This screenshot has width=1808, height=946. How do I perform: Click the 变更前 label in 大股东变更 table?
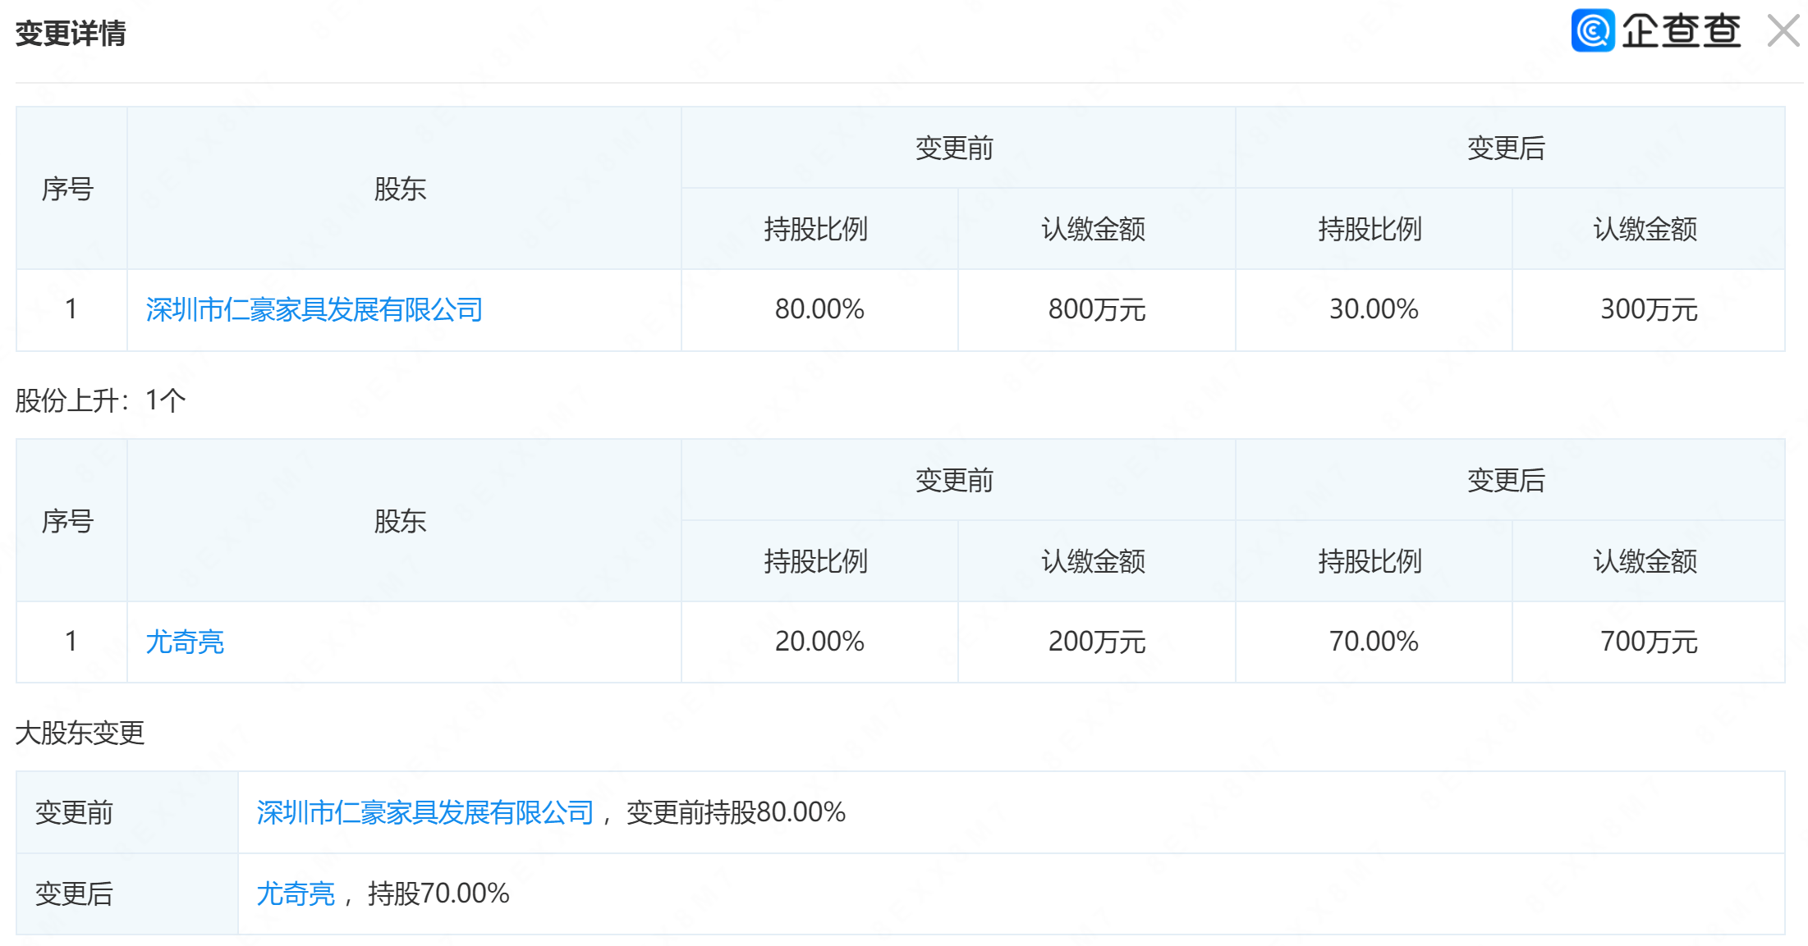click(x=74, y=812)
